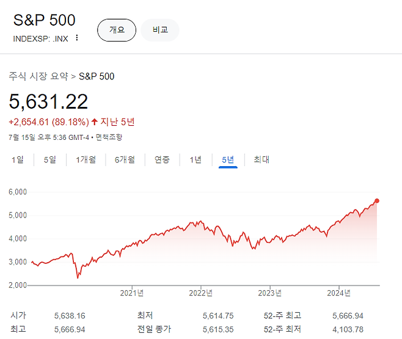The height and width of the screenshot is (339, 402).
Task: Click the March 2020 low point on chart
Action: (78, 277)
